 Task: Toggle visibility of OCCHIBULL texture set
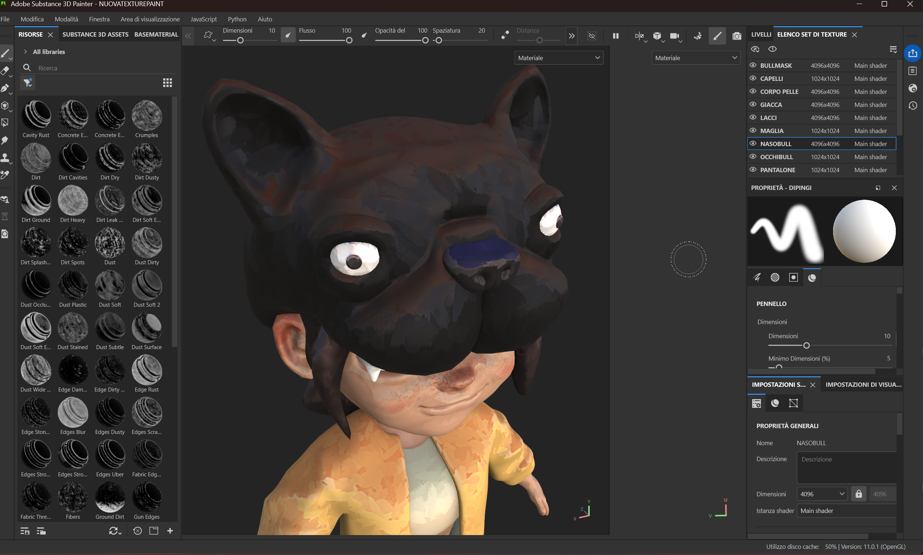pyautogui.click(x=753, y=156)
